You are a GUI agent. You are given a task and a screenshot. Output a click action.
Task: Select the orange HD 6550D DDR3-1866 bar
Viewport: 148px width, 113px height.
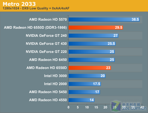click(96, 28)
